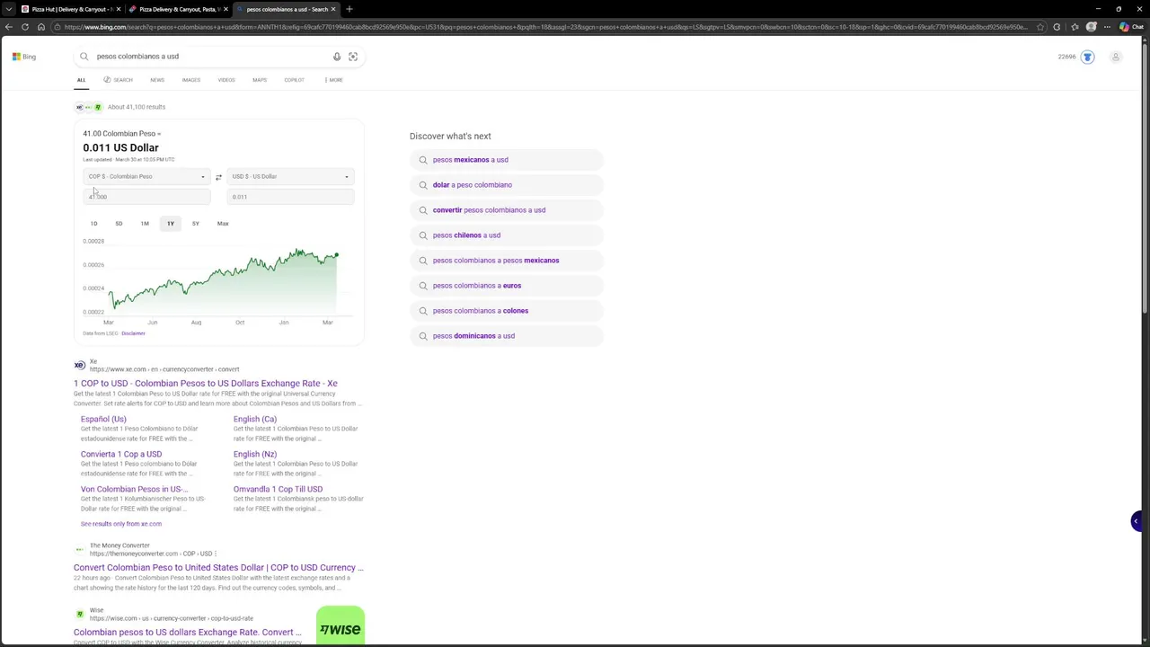
Task: Open visual search camera icon
Action: click(x=353, y=56)
